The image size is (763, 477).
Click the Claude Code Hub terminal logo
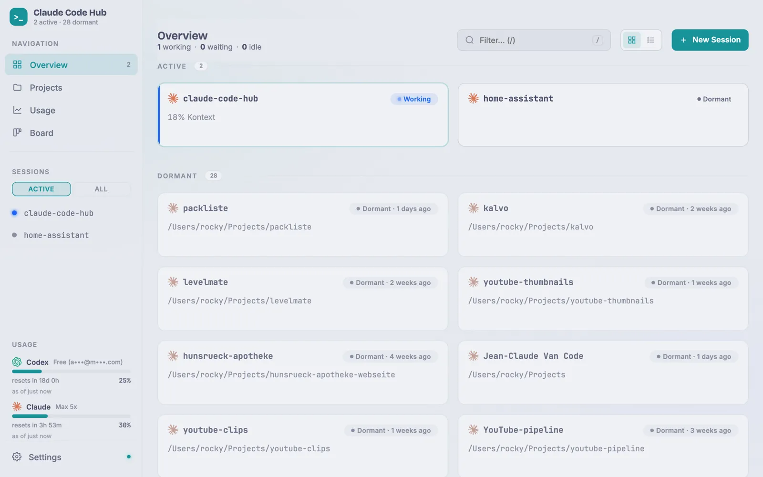click(19, 17)
